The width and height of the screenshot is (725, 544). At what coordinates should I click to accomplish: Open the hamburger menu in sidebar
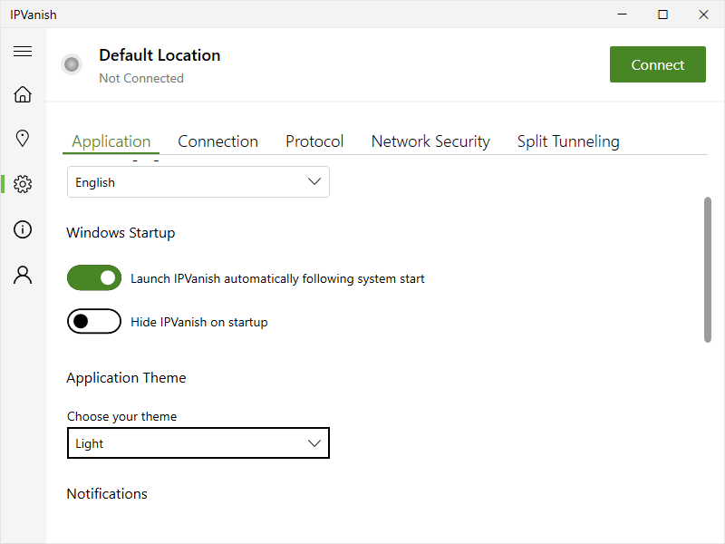(x=23, y=52)
